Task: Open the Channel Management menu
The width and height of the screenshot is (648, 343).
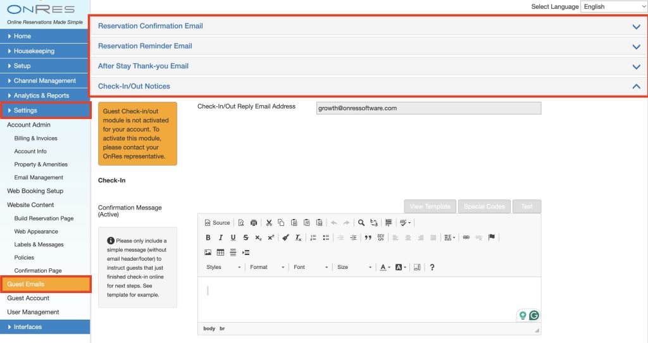Action: coord(45,81)
